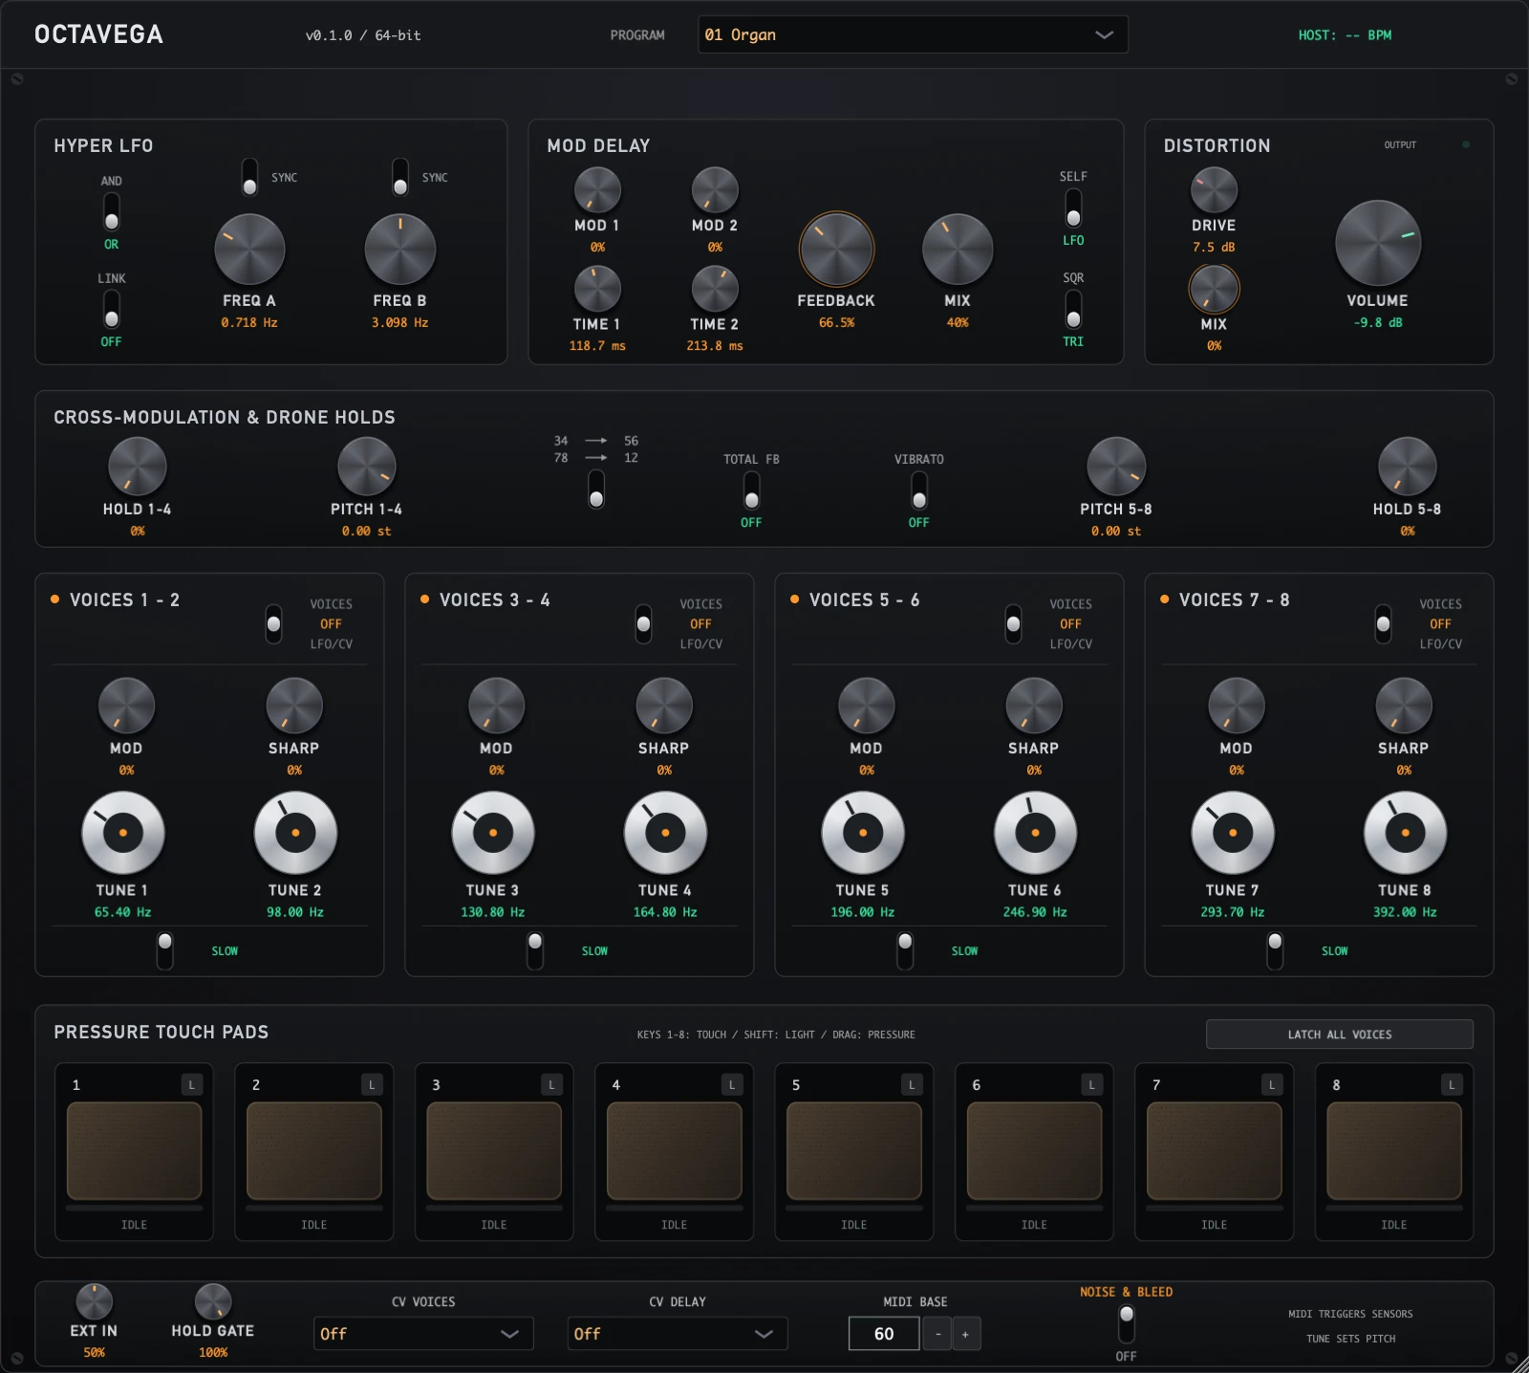Click the TUNE 1 dial
The height and width of the screenshot is (1373, 1529).
click(x=123, y=833)
